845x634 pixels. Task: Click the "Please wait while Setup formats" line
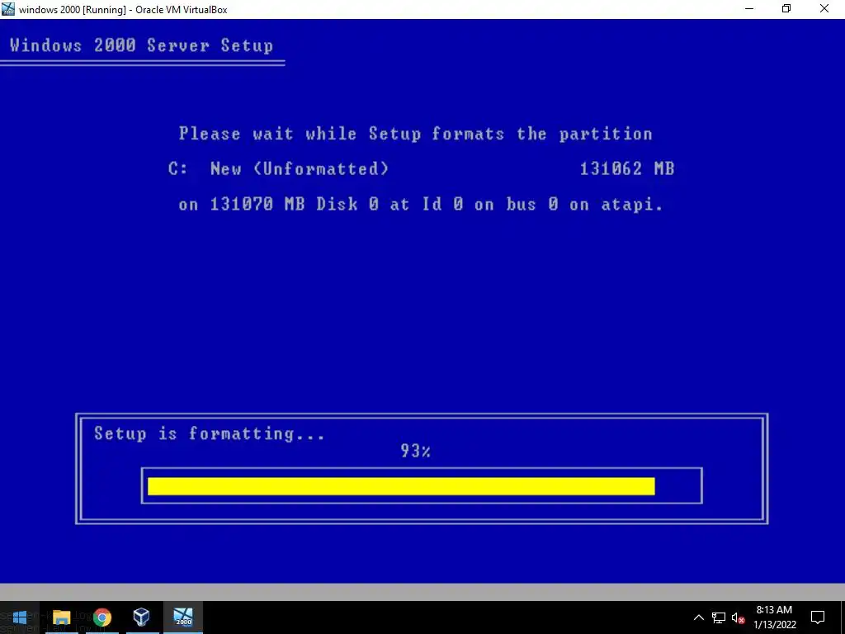(x=416, y=134)
